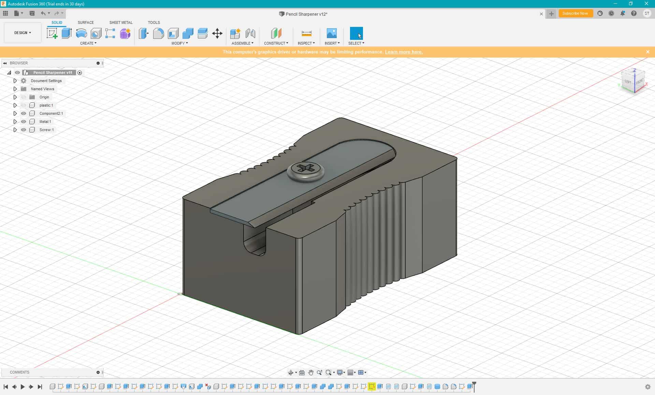Viewport: 655px width, 395px height.
Task: Show the plastic:1 component via eye icon
Action: 24,105
